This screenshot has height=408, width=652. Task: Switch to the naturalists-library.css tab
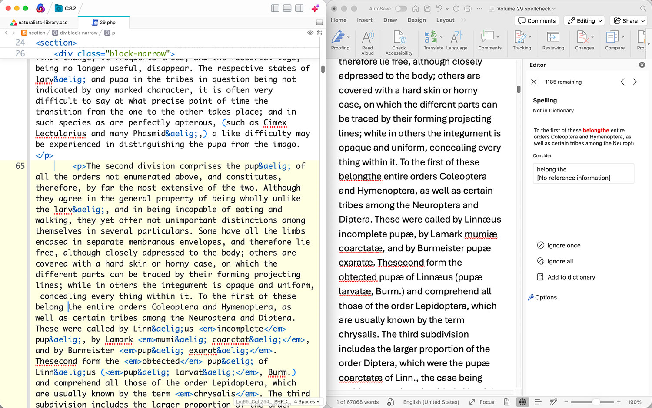(x=39, y=22)
